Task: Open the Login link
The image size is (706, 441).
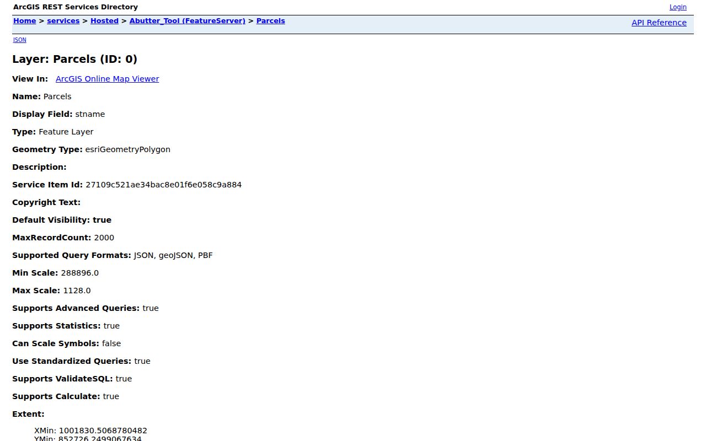Action: (678, 7)
